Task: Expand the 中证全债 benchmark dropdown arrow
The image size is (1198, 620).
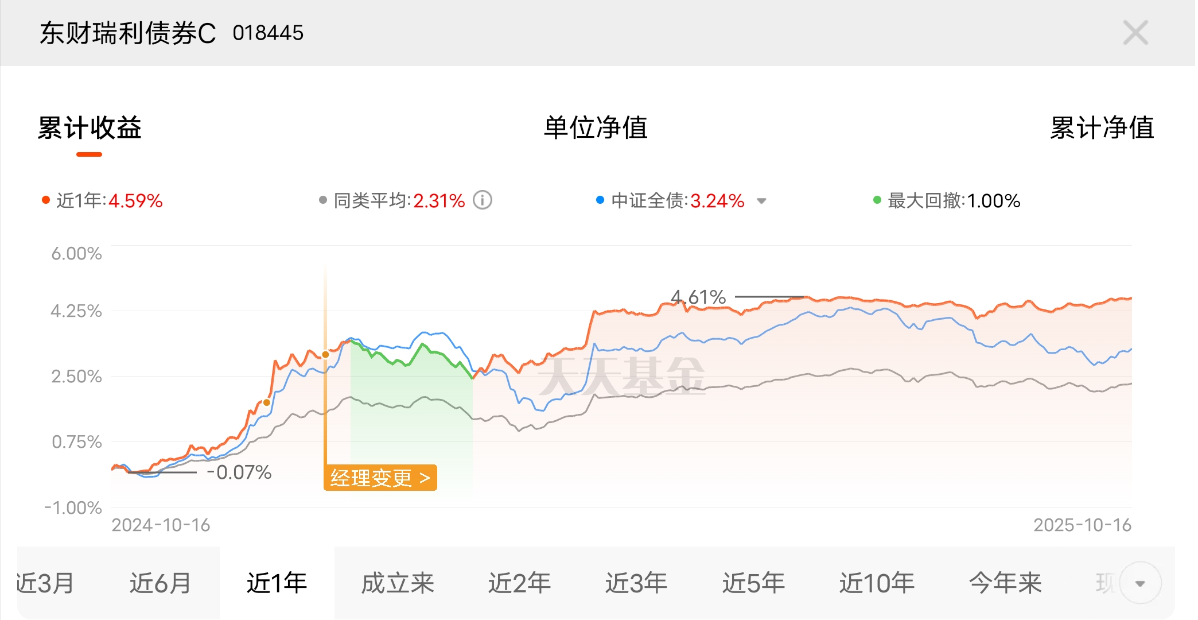Action: 761,201
